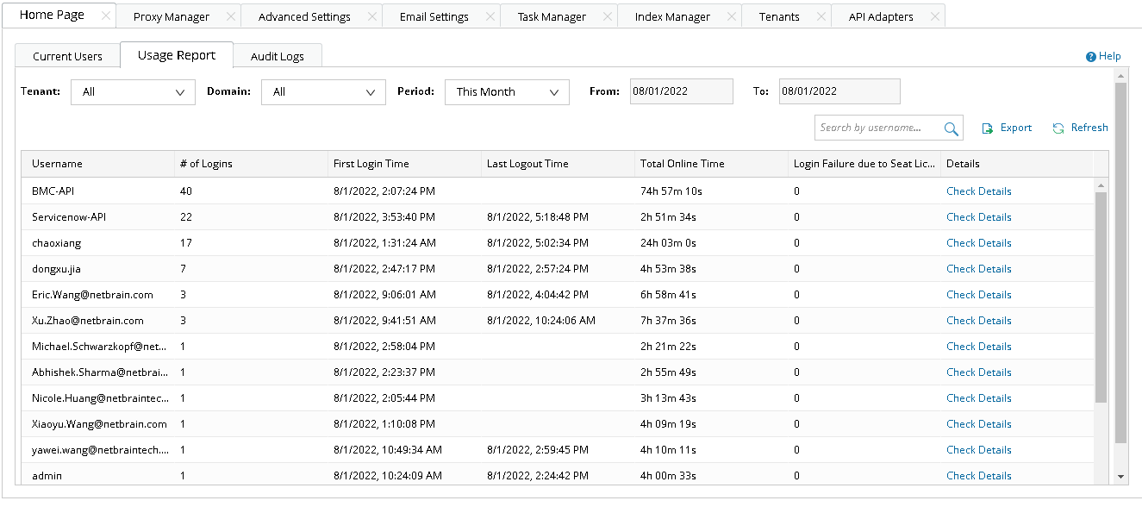Close the Tenants tab
The image size is (1142, 513).
820,15
